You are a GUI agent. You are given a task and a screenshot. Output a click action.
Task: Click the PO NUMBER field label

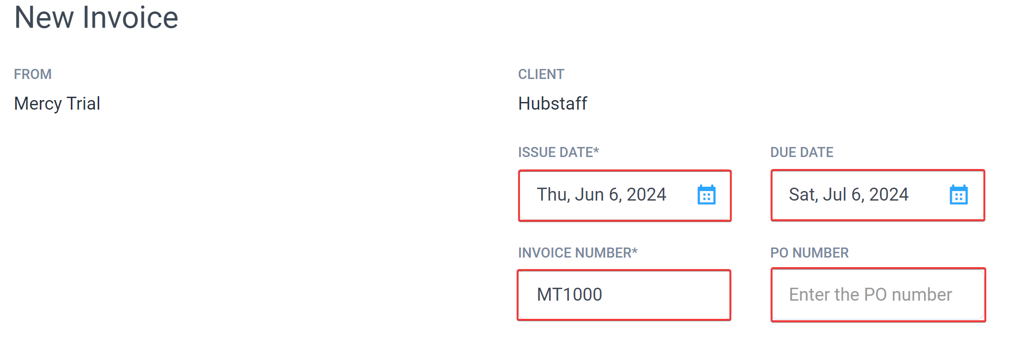point(809,253)
